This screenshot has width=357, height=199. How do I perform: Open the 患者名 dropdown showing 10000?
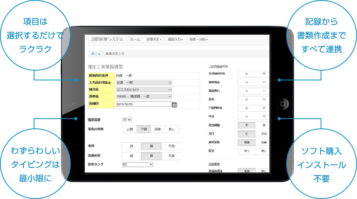click(x=144, y=97)
